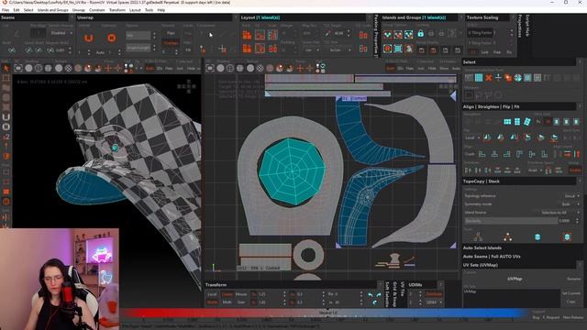The width and height of the screenshot is (587, 330).
Task: Click the Distribute button in UDIMs panel
Action: [x=434, y=293]
